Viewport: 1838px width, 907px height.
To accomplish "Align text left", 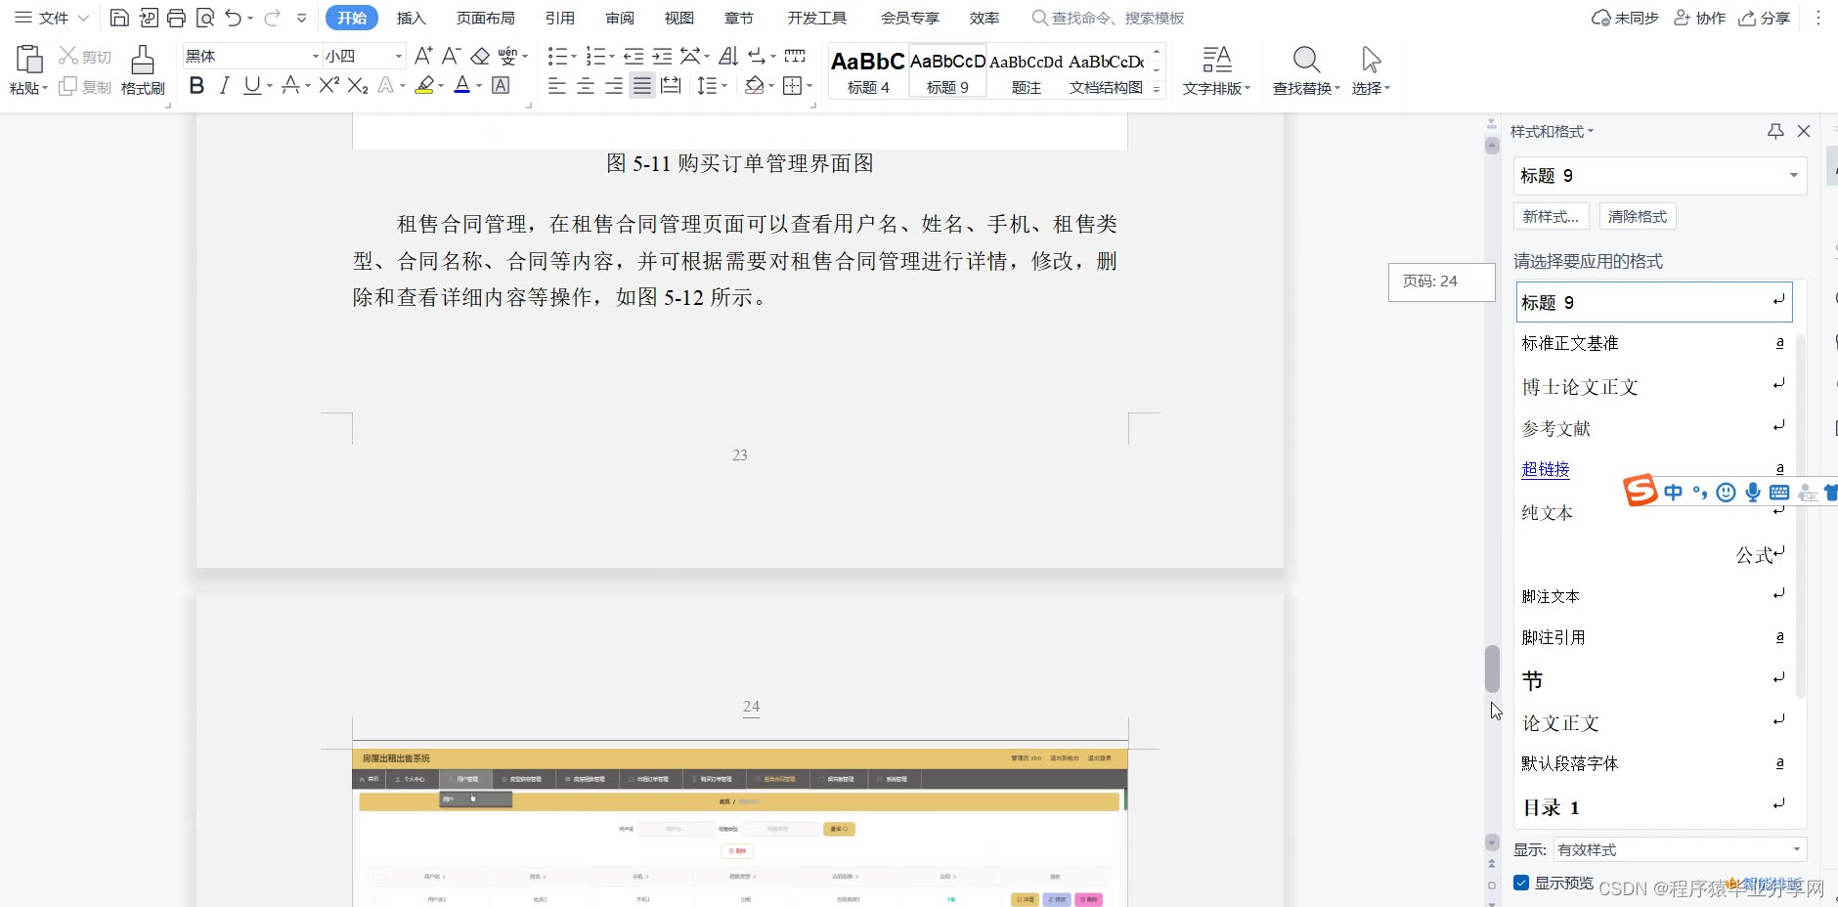I will click(x=557, y=86).
